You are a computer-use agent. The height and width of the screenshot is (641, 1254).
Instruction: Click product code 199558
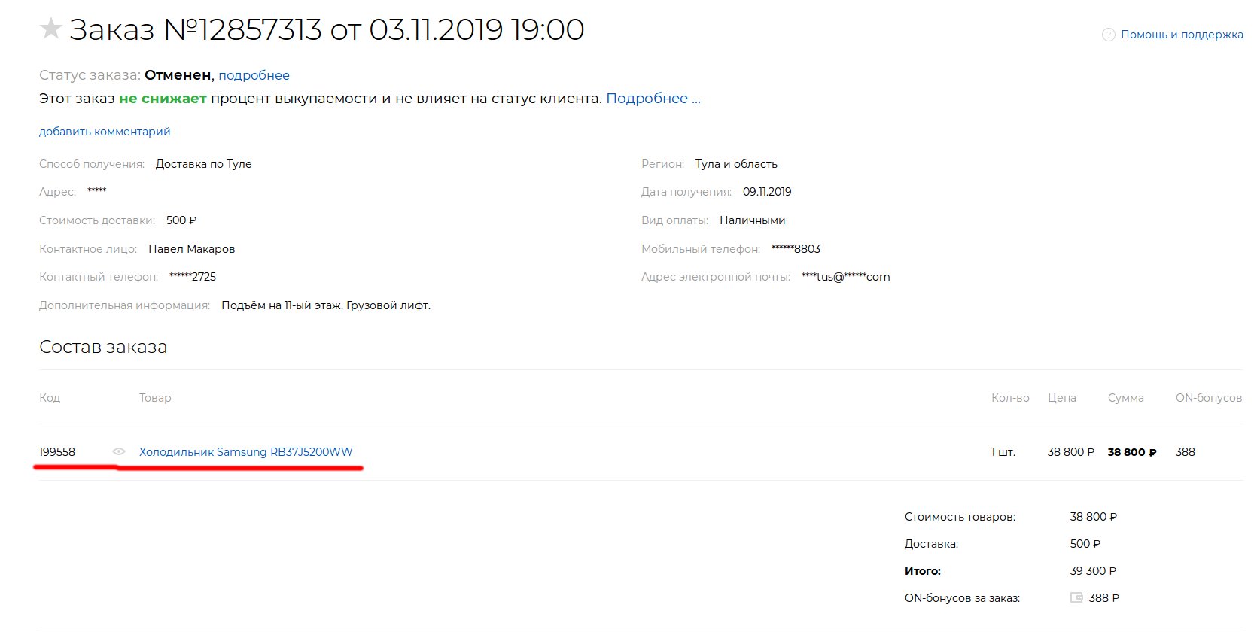coord(57,452)
